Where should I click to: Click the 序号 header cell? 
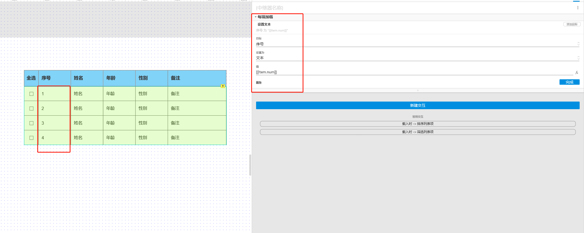click(x=55, y=78)
